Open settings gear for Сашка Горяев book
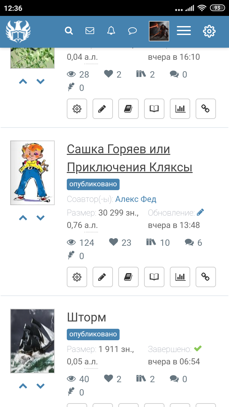The image size is (229, 407). coord(77,277)
